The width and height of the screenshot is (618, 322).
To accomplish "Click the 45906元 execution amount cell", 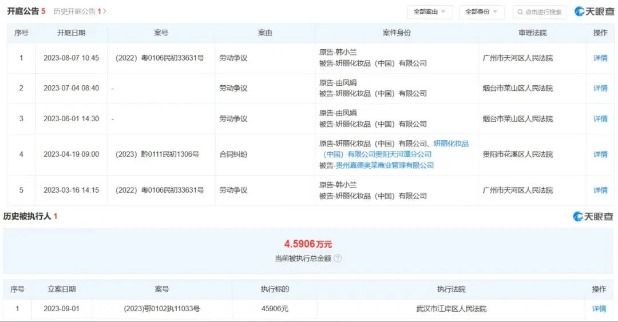I will pyautogui.click(x=275, y=309).
